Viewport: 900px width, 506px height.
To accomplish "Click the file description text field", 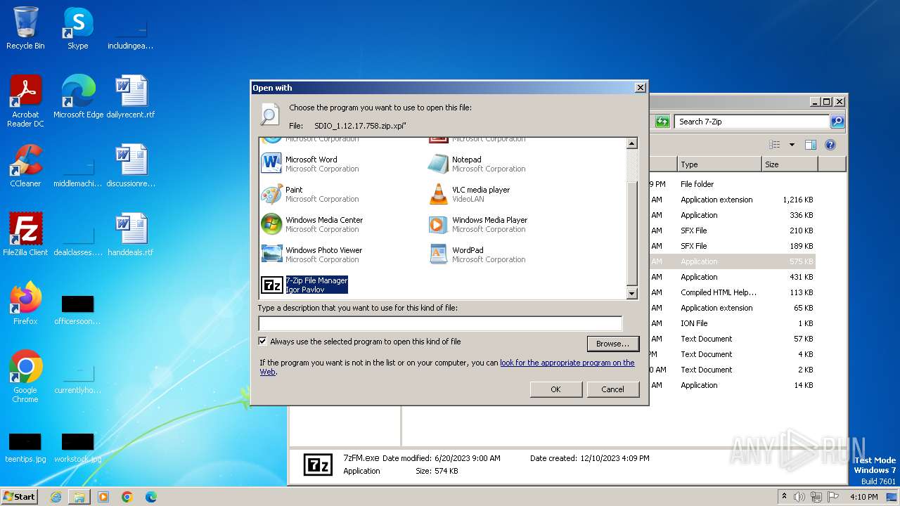I will (x=440, y=323).
